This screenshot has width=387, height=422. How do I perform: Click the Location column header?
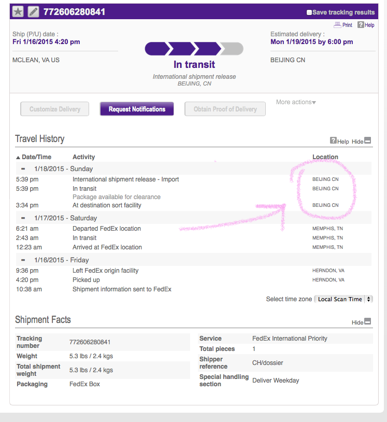(325, 157)
